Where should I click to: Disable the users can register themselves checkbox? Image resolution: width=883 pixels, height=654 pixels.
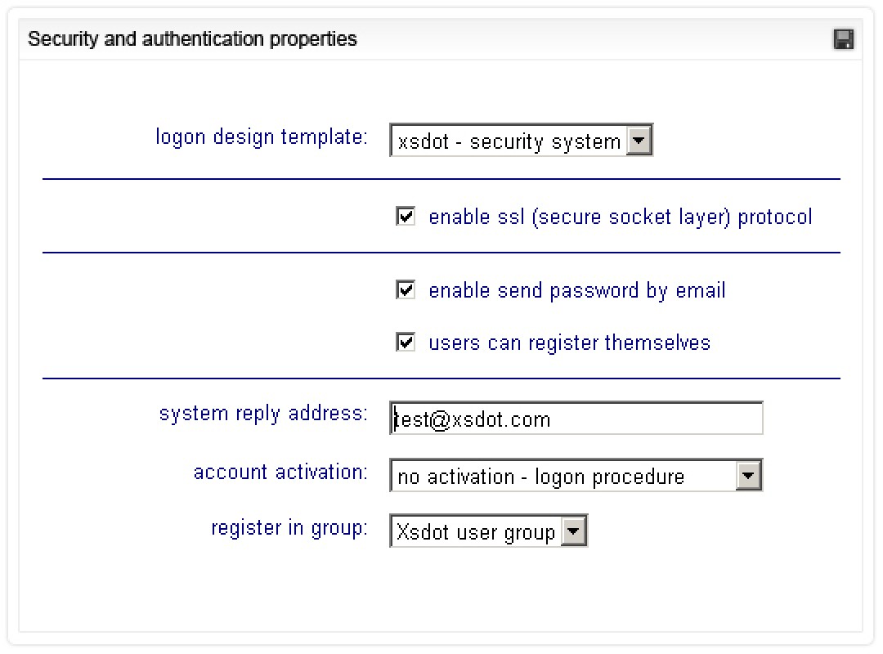406,343
